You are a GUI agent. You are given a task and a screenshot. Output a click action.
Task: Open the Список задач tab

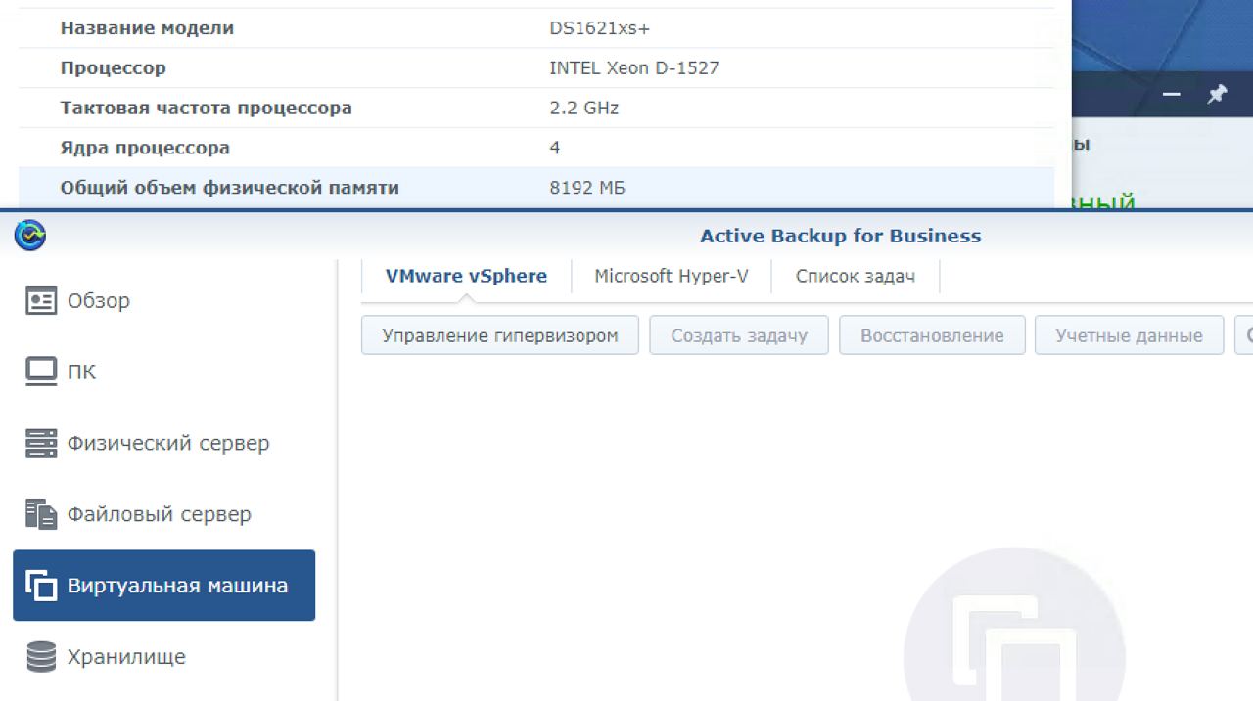pos(856,276)
